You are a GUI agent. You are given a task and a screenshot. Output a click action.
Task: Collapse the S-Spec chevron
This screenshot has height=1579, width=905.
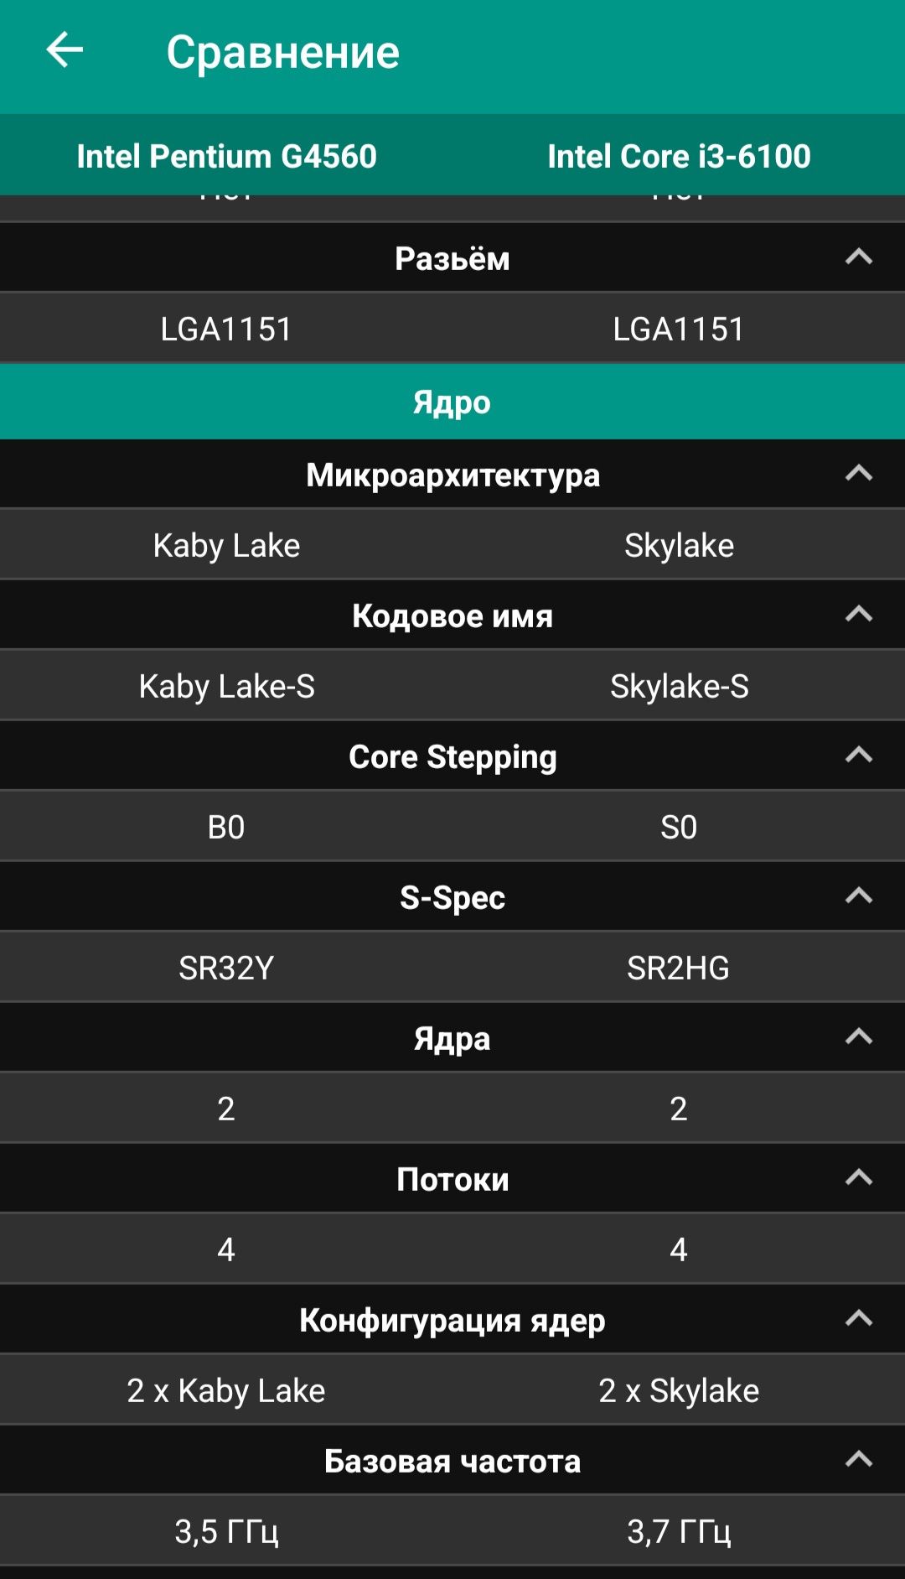[859, 896]
